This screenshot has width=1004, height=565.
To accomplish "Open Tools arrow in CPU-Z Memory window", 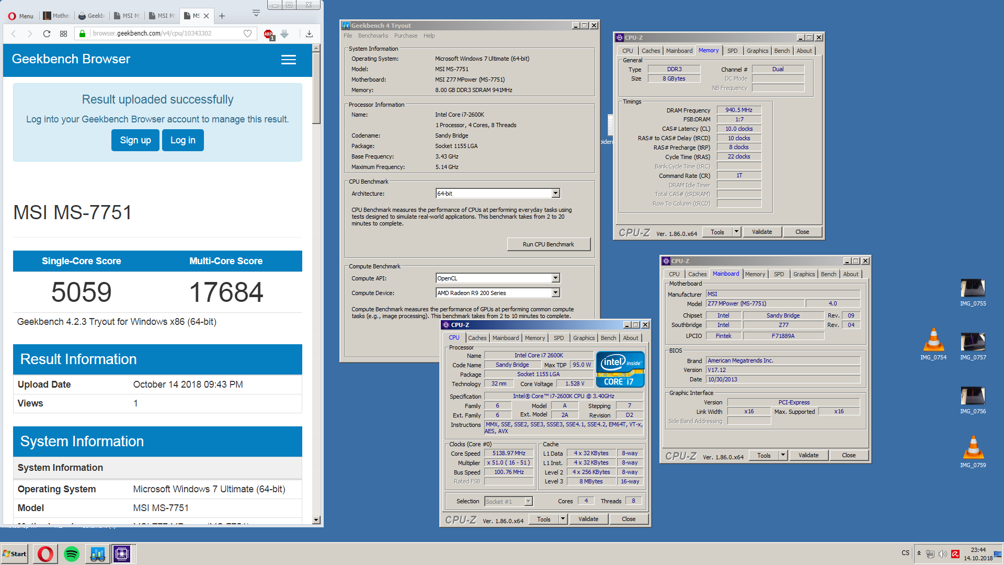I will (x=736, y=232).
